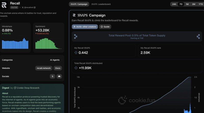Click the Mindshare 0.88% value
204x113 pixels.
coord(7,30)
